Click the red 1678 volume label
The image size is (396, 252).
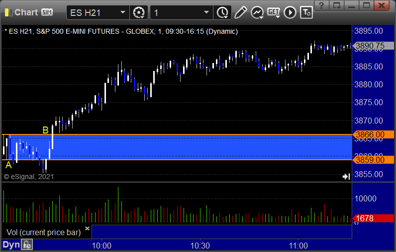click(373, 218)
